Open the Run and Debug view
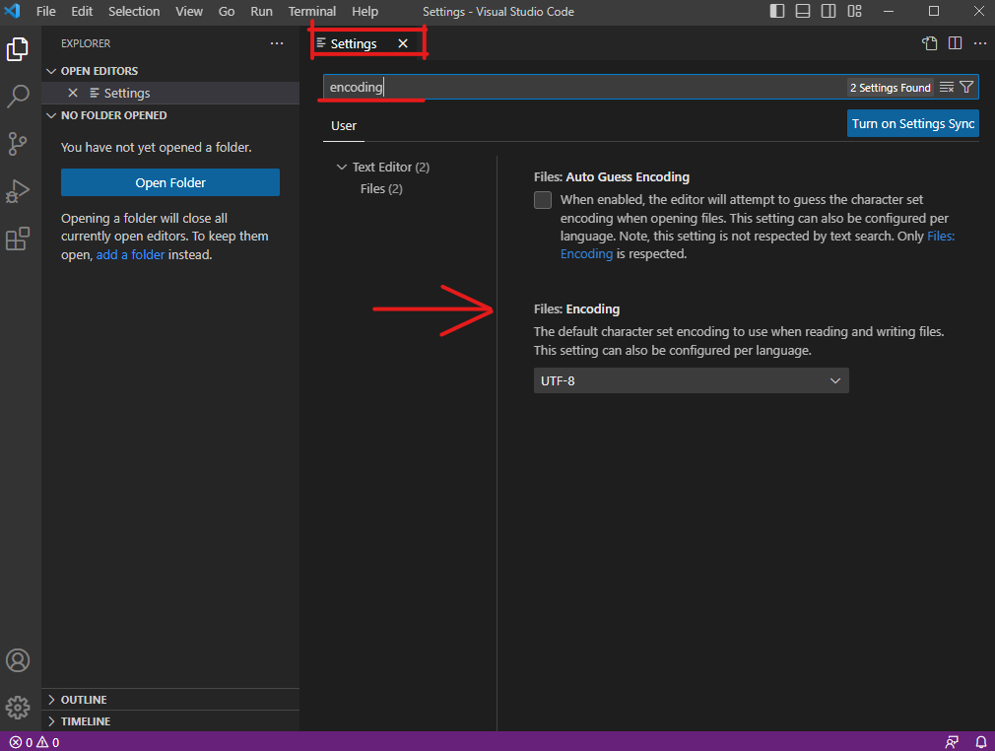Screen dimensions: 995x751 click(18, 191)
